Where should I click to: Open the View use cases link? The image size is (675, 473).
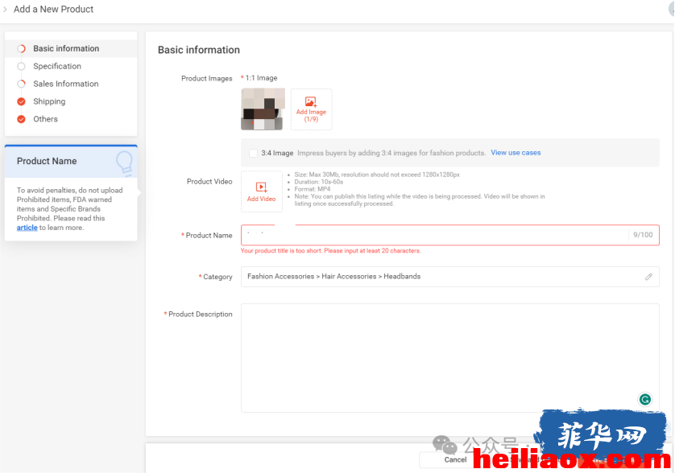[x=516, y=153]
